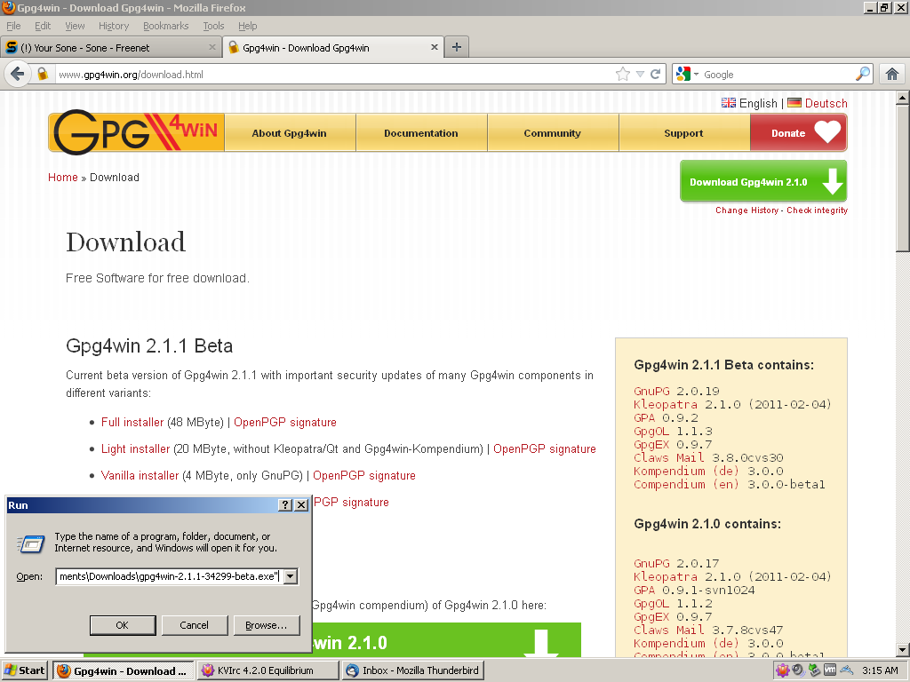The image size is (910, 682).
Task: Open the History menu
Action: pyautogui.click(x=114, y=26)
